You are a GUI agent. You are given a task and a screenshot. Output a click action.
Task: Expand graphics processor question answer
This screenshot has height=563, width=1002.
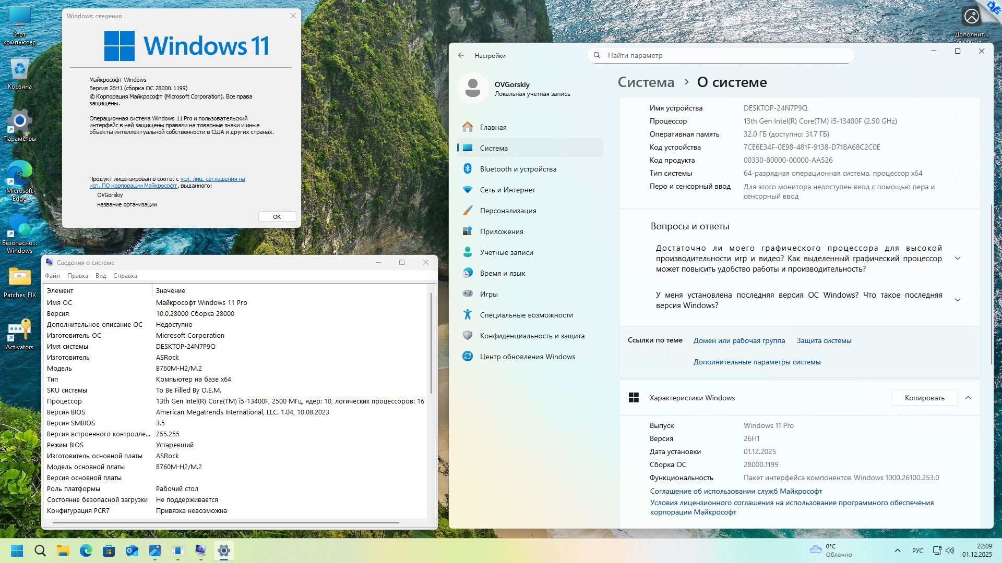coord(958,259)
